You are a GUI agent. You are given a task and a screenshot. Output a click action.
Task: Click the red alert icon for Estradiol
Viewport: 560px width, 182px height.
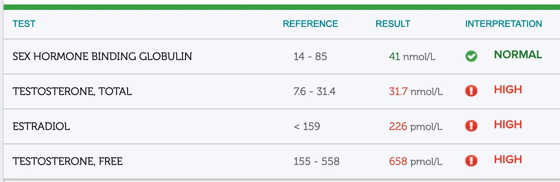coord(471,126)
